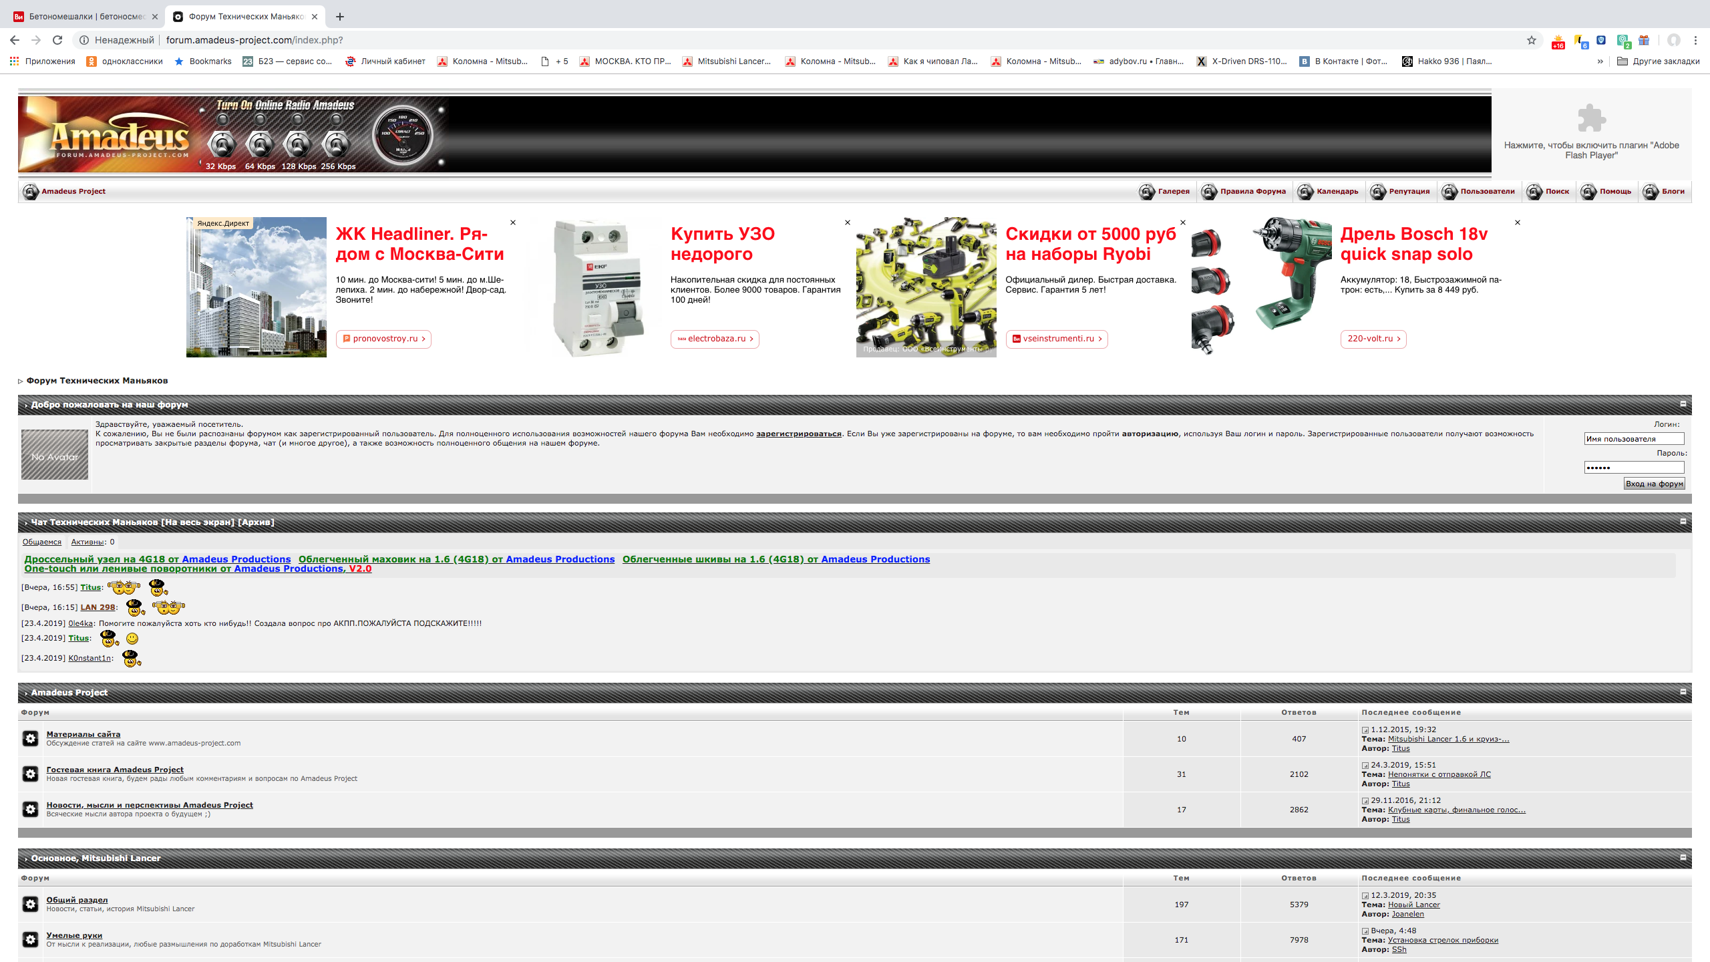Collapse the Добро пожаловать на наш форум section
The height and width of the screenshot is (962, 1710).
coord(1683,404)
